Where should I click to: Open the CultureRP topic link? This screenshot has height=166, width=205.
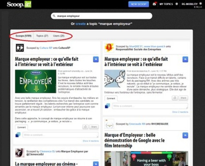tap(64, 48)
